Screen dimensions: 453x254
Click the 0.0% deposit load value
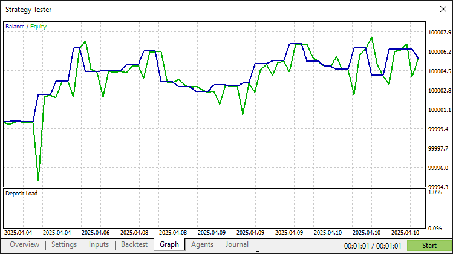(435, 229)
